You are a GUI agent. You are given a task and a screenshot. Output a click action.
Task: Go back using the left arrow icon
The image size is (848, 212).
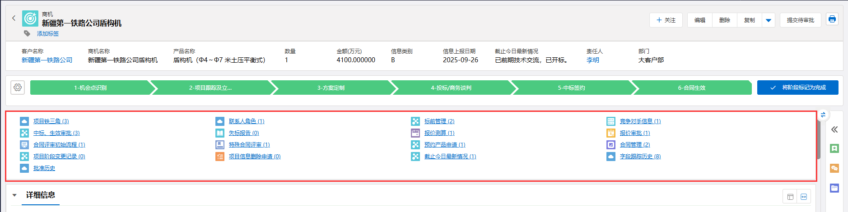pyautogui.click(x=14, y=18)
